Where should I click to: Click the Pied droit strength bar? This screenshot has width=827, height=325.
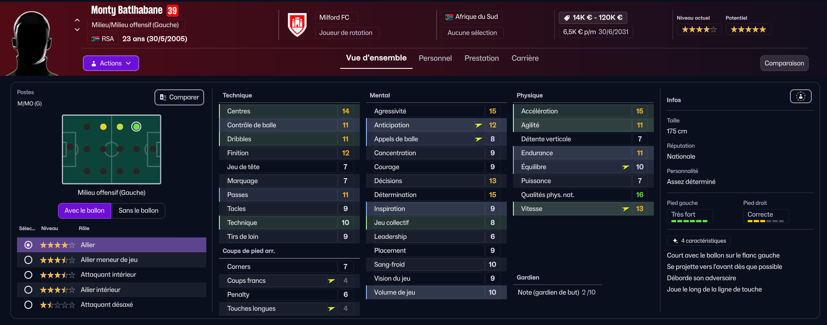[765, 221]
